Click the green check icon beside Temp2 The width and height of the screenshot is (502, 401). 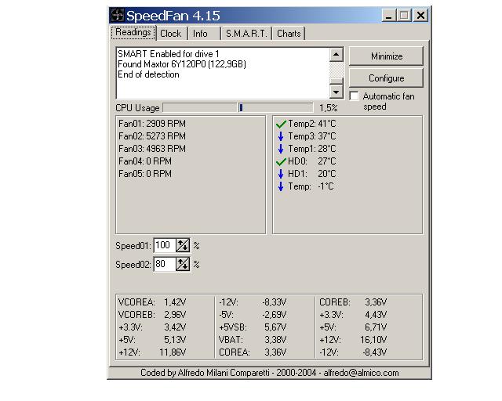click(x=281, y=124)
